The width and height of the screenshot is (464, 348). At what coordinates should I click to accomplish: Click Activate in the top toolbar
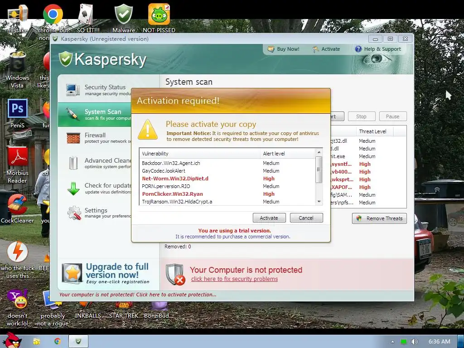pyautogui.click(x=326, y=49)
